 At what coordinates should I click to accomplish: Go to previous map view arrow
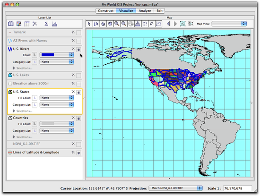click(x=168, y=24)
